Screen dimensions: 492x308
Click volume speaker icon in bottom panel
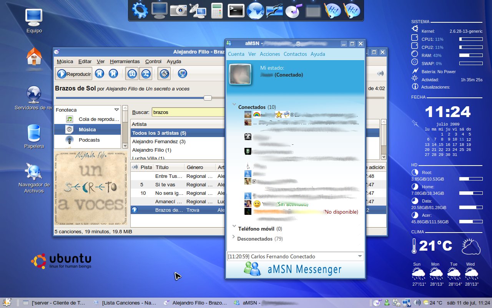tap(417, 303)
